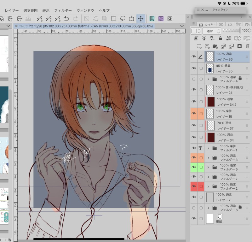The width and height of the screenshot is (252, 242).
Task: Choose the lasso selection icon
Action: pos(123,19)
